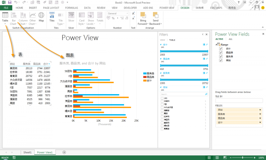Switch filters to VIEW tab
The width and height of the screenshot is (266, 160).
163,40
